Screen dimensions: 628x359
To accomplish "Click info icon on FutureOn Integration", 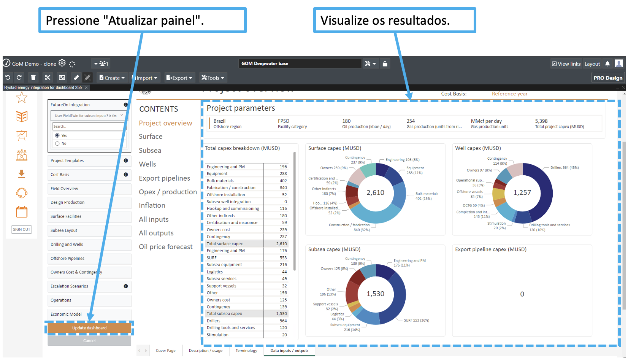I will click(x=125, y=105).
